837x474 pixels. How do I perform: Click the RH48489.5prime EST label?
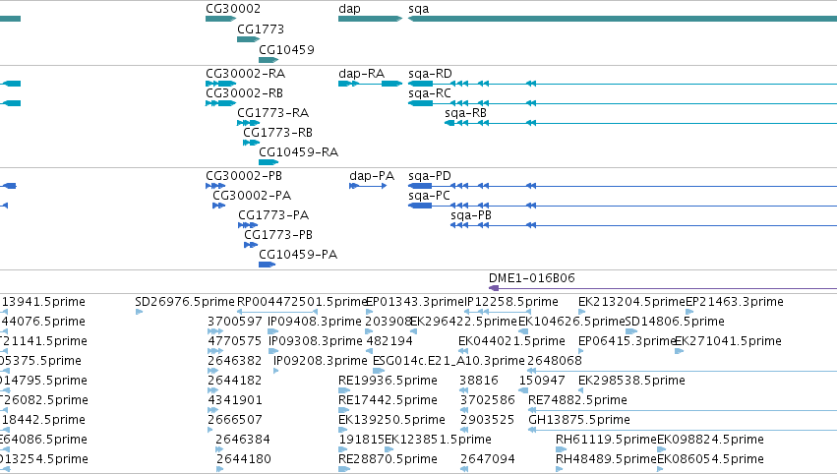pos(606,459)
